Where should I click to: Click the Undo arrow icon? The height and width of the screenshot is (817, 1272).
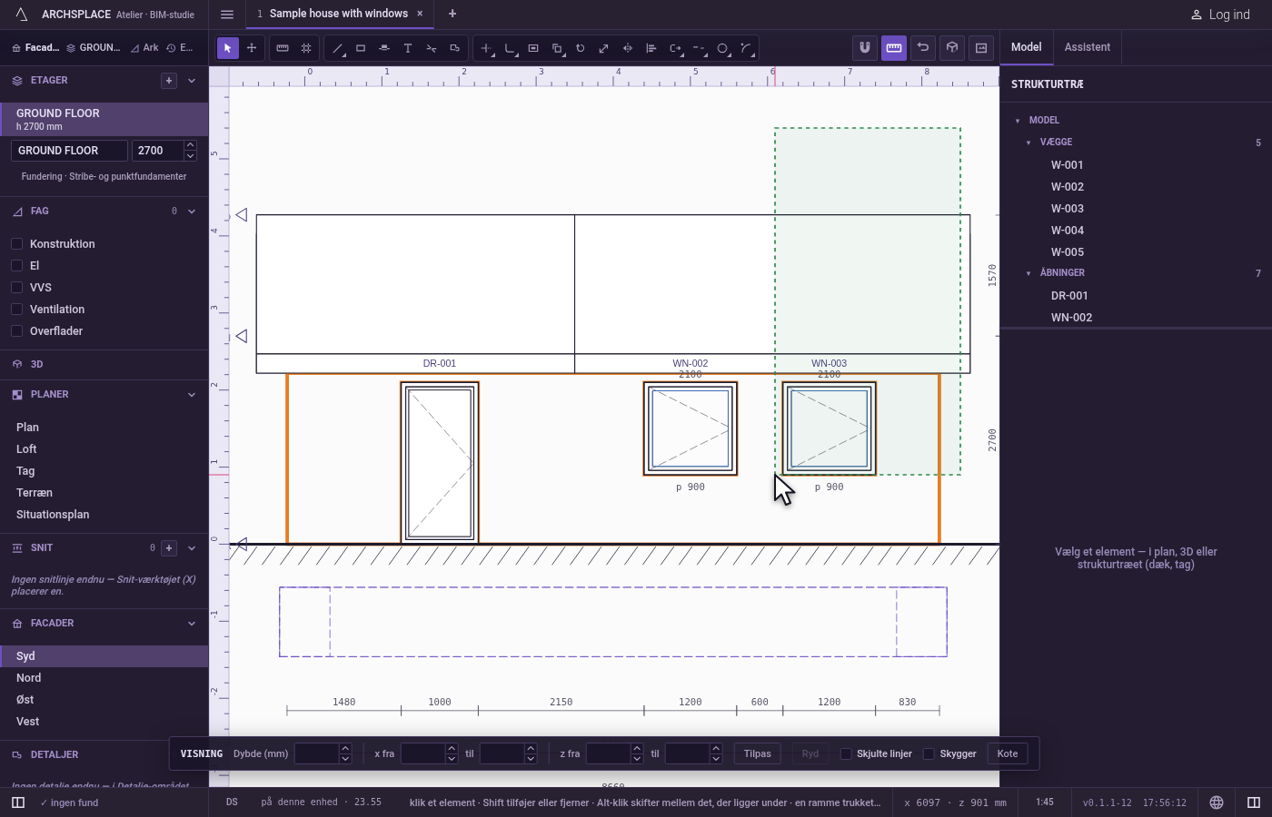coord(923,48)
